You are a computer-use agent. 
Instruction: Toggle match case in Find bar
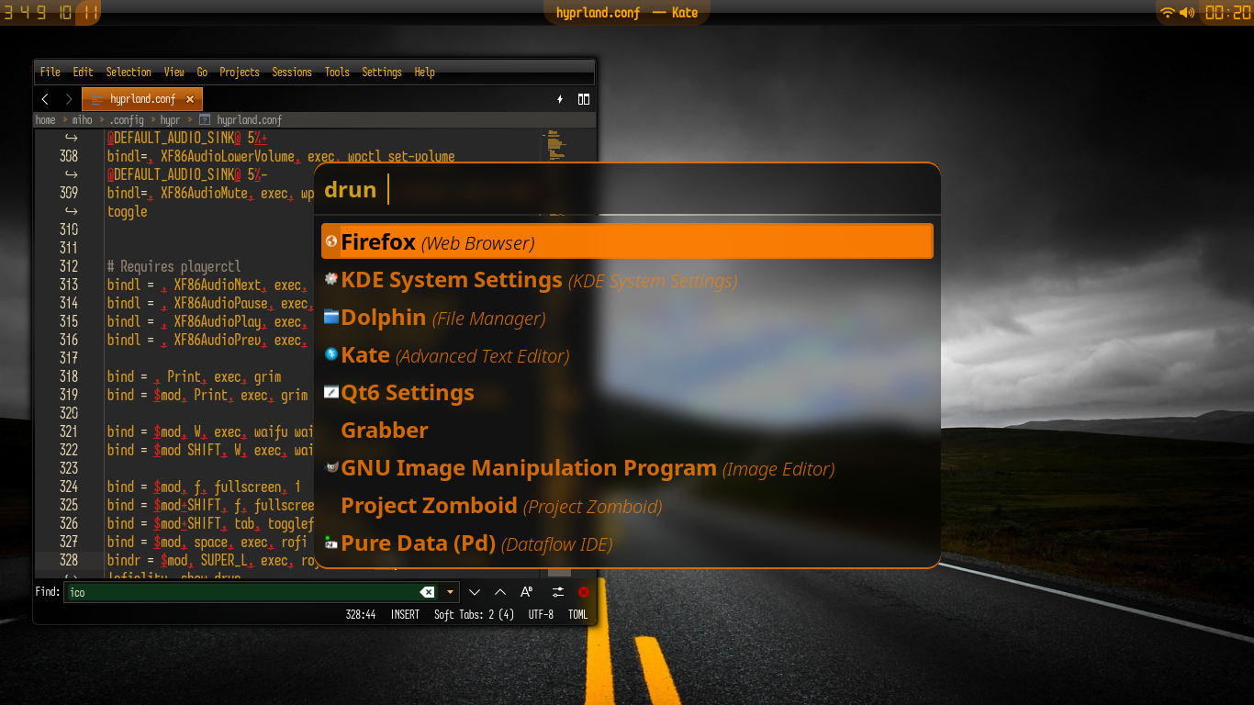pyautogui.click(x=527, y=592)
